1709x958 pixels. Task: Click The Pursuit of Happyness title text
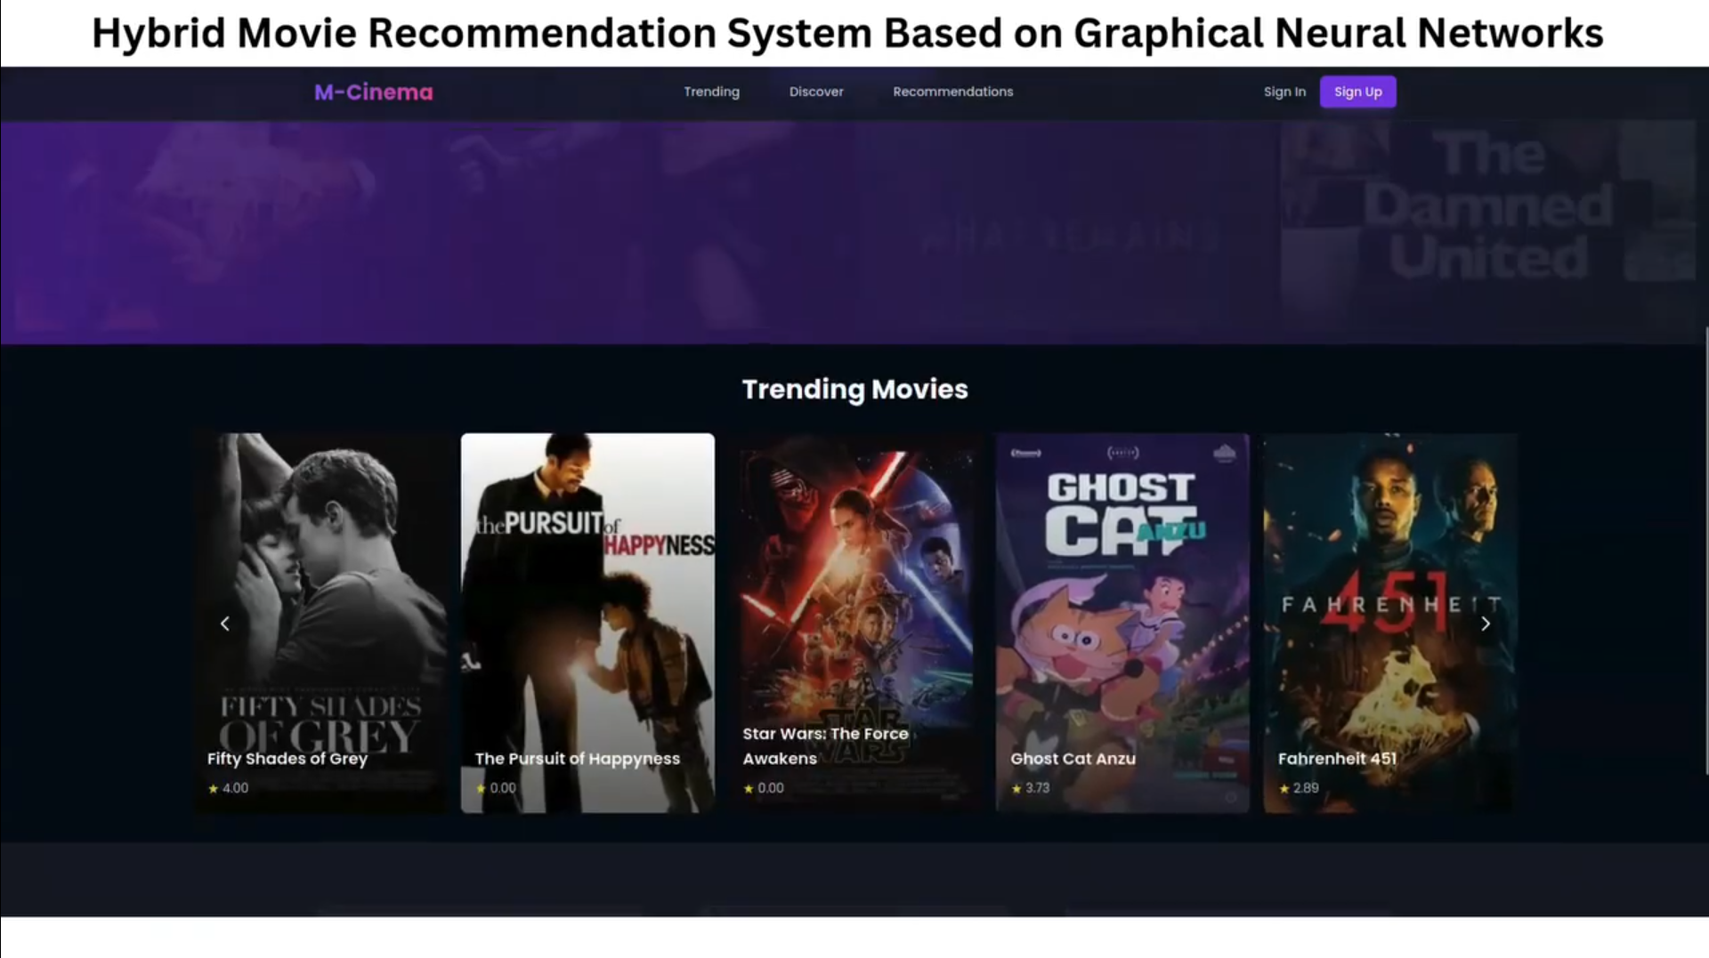[577, 759]
